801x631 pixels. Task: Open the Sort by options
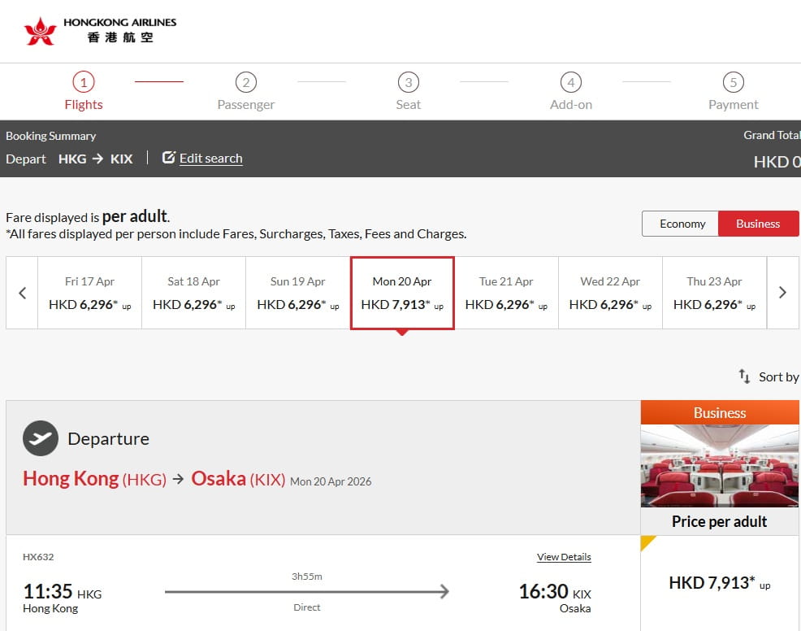[772, 376]
